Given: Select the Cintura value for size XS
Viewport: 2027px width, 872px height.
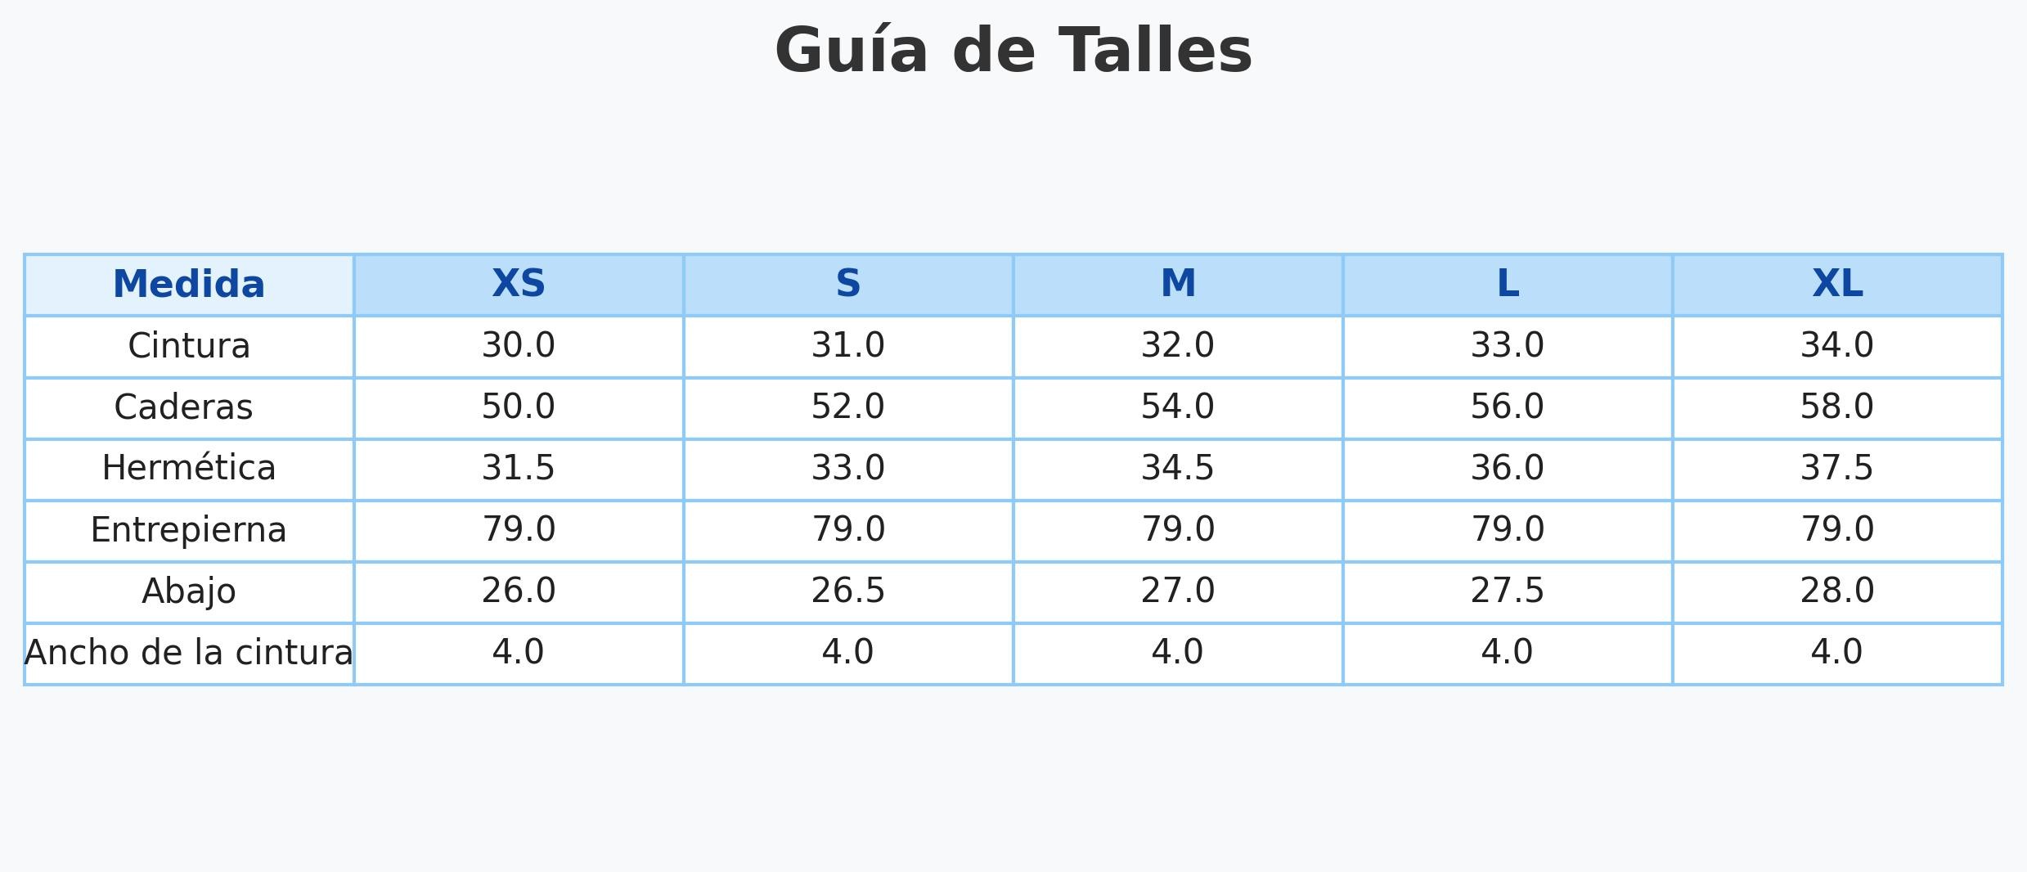Looking at the screenshot, I should click(x=519, y=346).
